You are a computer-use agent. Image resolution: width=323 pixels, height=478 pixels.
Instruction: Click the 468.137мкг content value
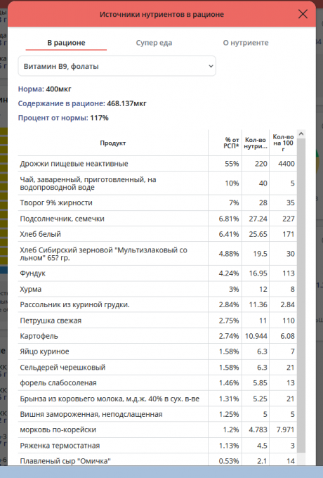pos(126,103)
